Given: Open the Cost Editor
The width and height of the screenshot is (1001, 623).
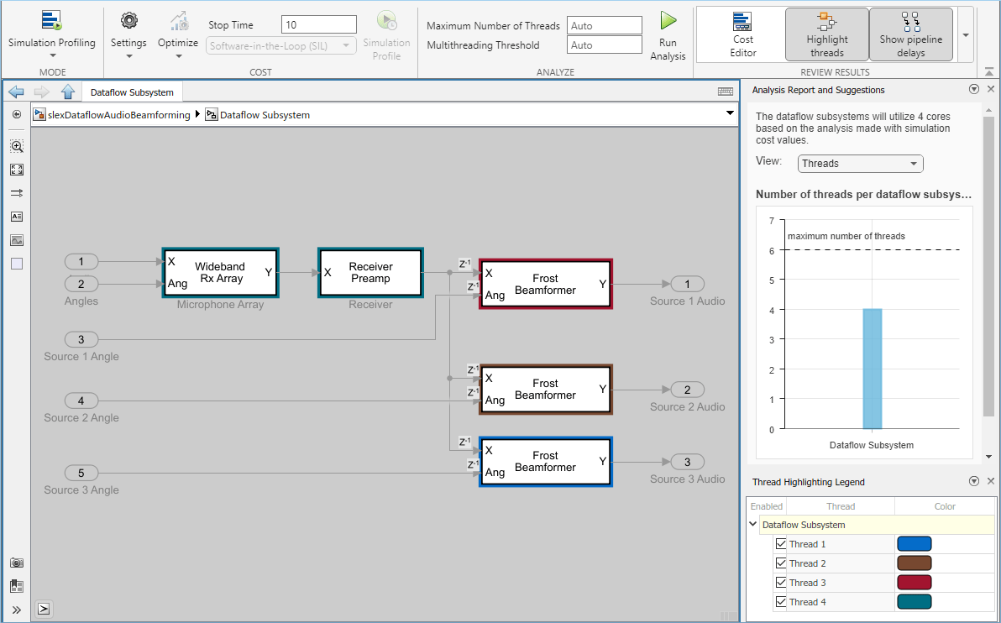Looking at the screenshot, I should (742, 34).
